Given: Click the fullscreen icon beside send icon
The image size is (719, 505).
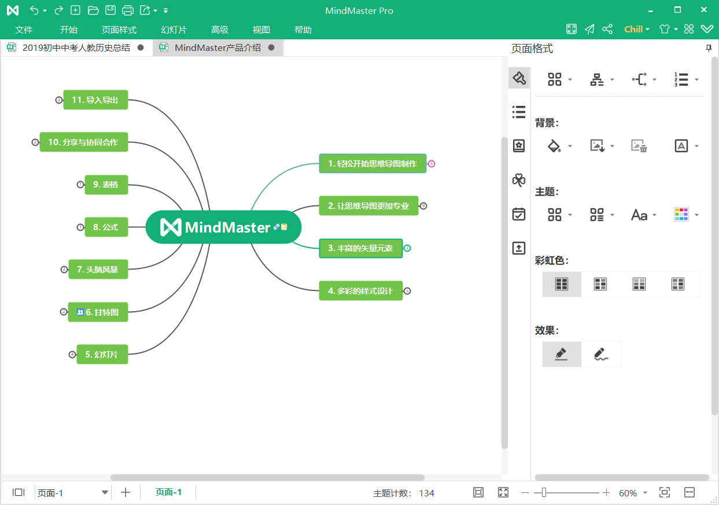Looking at the screenshot, I should click(x=571, y=29).
